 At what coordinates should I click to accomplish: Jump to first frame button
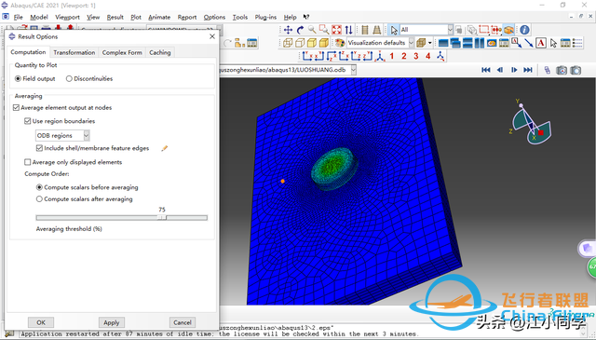pos(486,70)
